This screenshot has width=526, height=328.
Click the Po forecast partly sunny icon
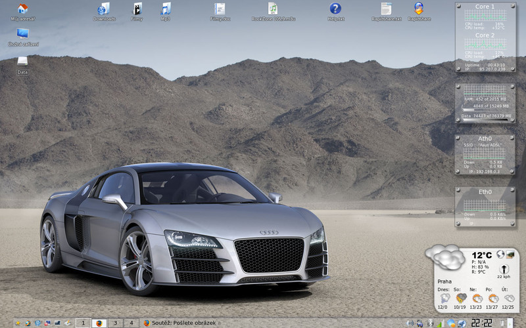point(493,298)
